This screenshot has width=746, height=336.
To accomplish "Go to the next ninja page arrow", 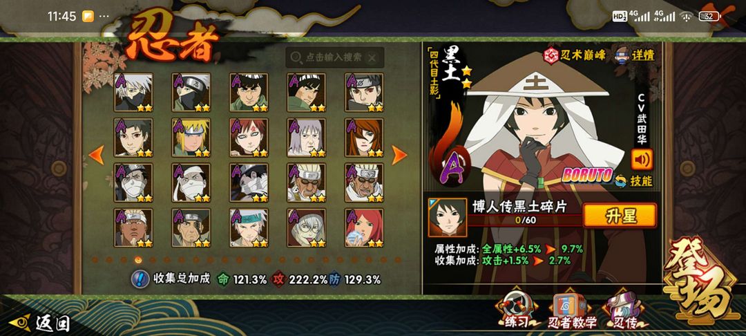I will coord(399,155).
